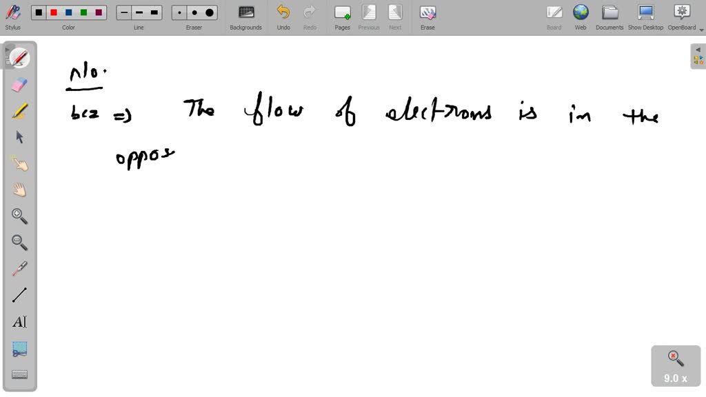The height and width of the screenshot is (397, 706).
Task: Click the Erase page button
Action: point(427,17)
